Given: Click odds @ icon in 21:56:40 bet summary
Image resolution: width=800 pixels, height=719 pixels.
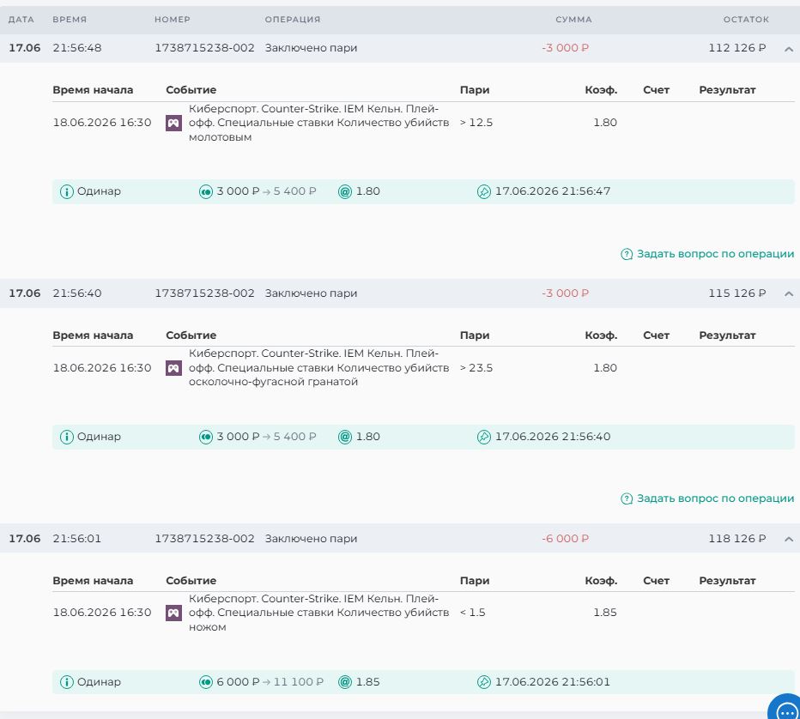Looking at the screenshot, I should [345, 437].
